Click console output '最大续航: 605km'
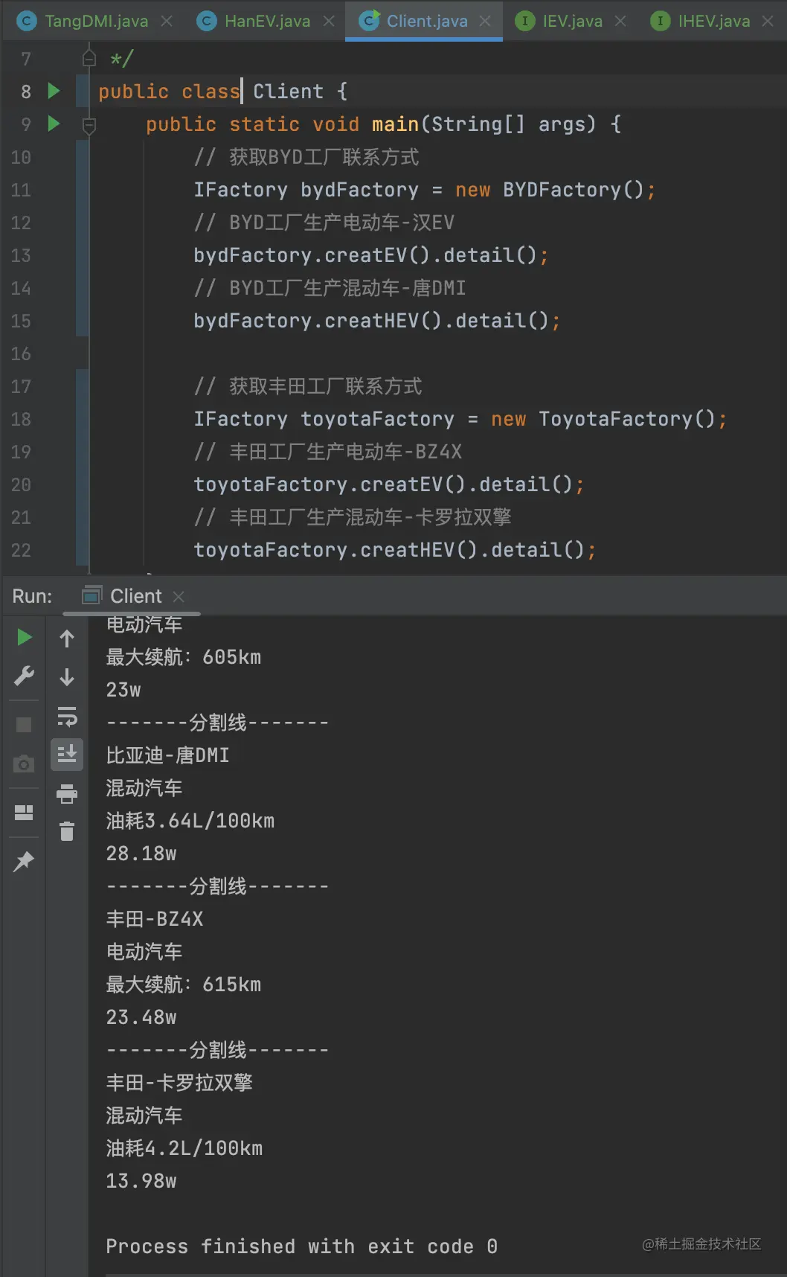The width and height of the screenshot is (787, 1277). click(184, 657)
